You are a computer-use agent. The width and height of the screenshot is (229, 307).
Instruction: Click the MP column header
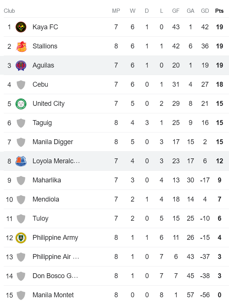116,11
